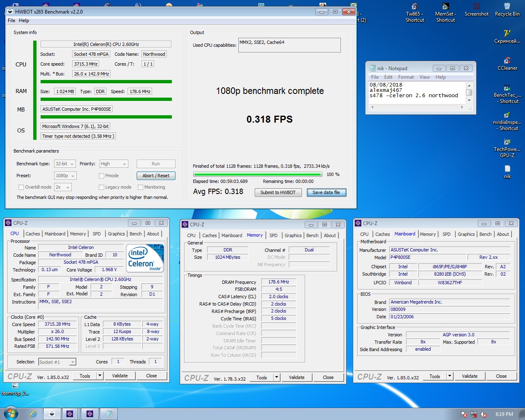Expand Tools arrow in Processor CPU-Z window
Image resolution: width=525 pixels, height=420 pixels.
pos(100,376)
